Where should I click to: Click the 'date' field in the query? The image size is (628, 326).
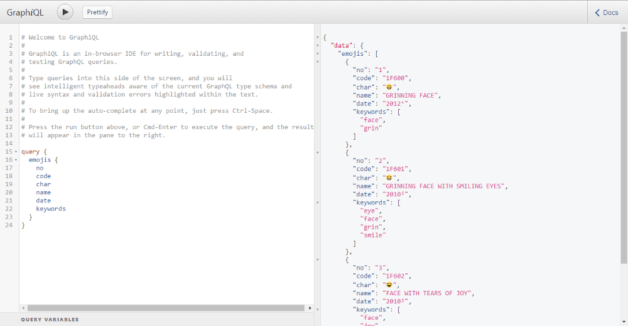pyautogui.click(x=43, y=201)
